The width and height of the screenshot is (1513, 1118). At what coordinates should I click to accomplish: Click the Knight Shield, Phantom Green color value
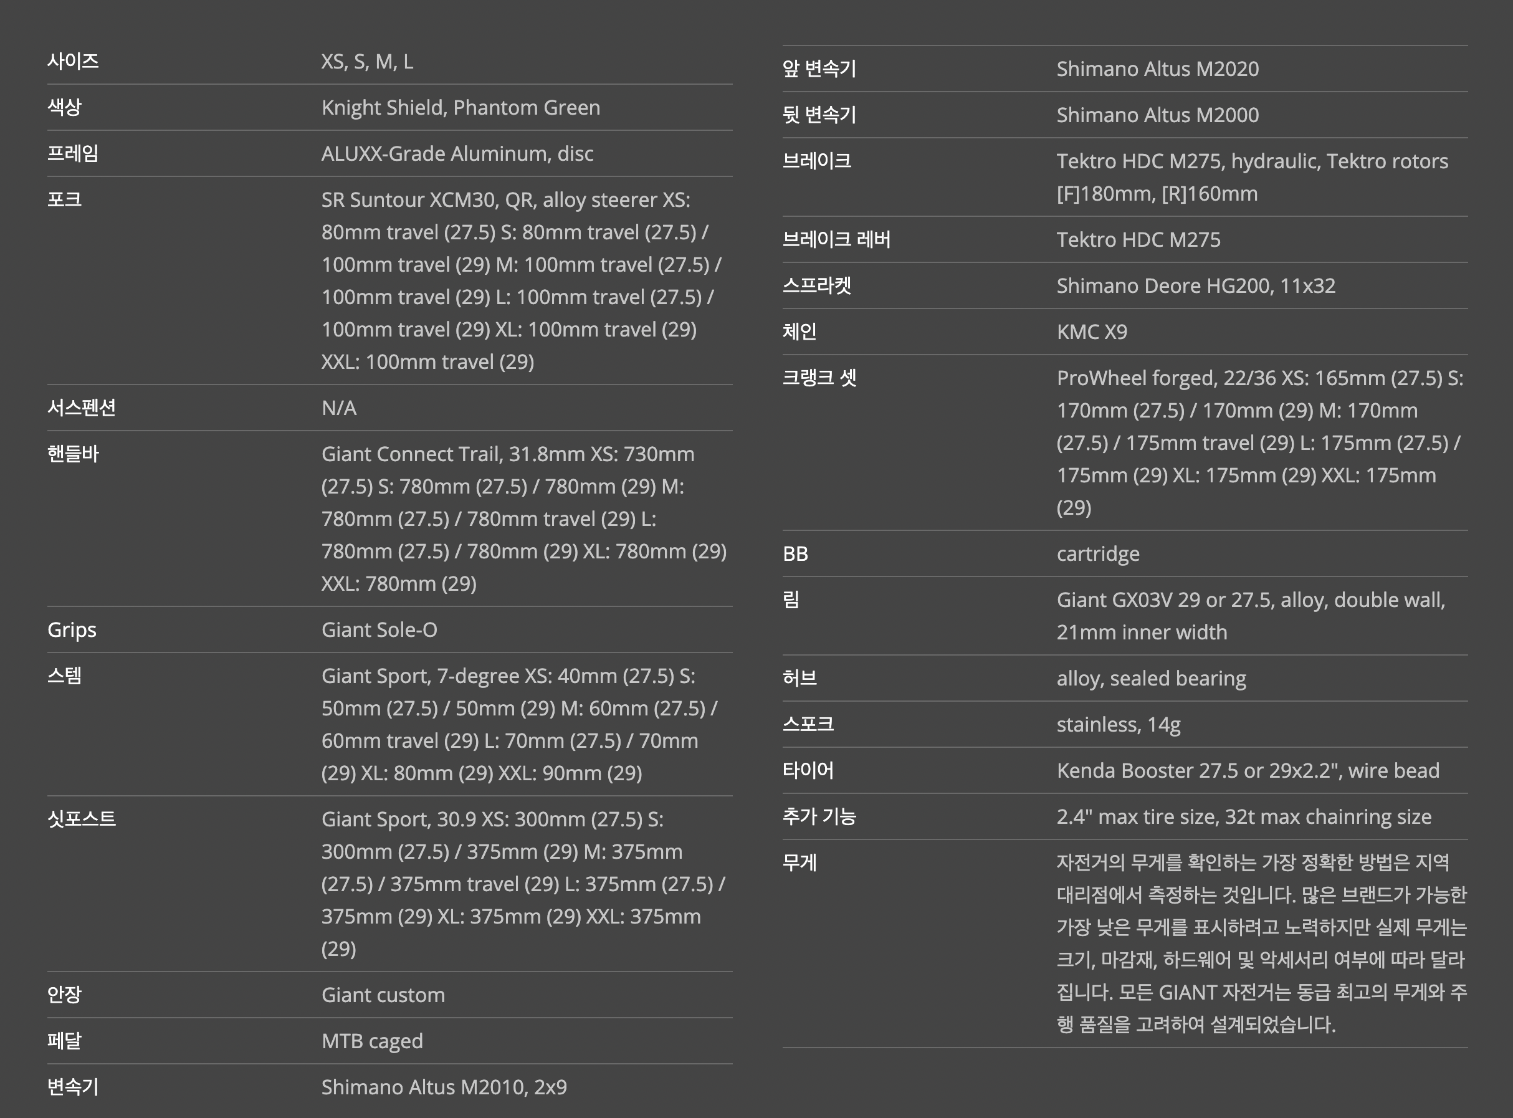click(461, 108)
